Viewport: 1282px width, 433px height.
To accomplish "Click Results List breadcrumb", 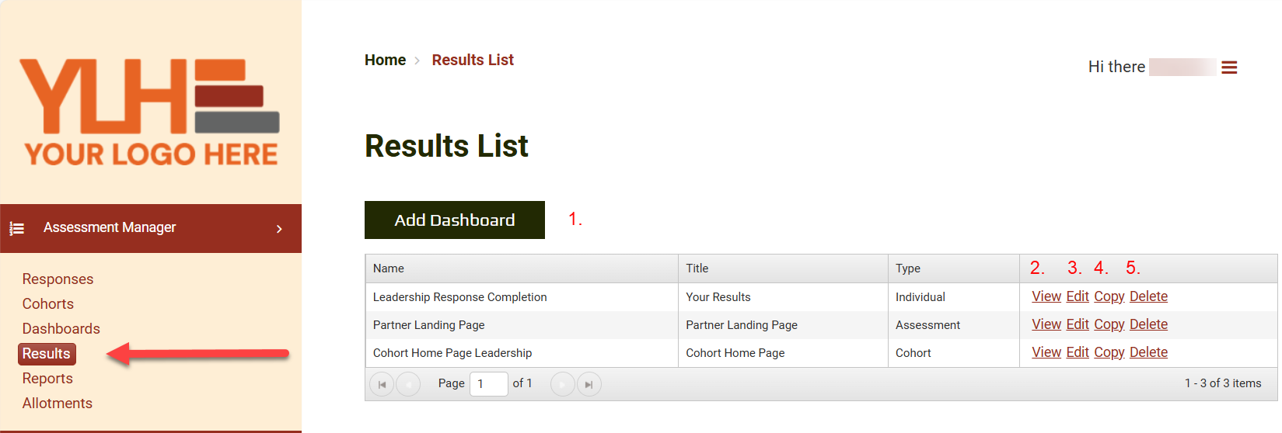I will (x=473, y=60).
